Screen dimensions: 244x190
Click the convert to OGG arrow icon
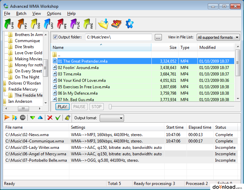pos(35,24)
